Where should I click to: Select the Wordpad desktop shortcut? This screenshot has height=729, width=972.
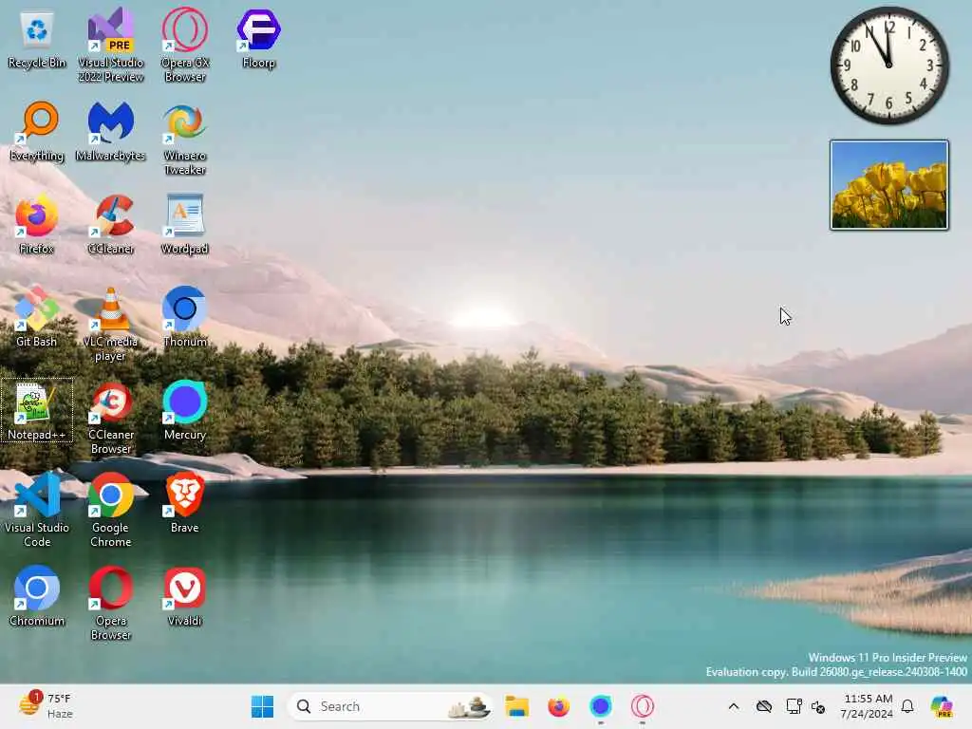[185, 225]
